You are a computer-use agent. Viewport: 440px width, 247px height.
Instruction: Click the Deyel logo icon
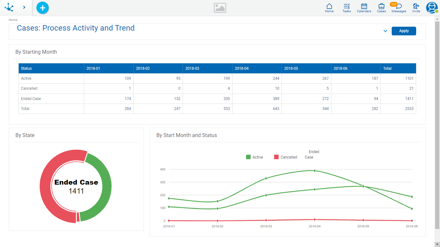[9, 7]
